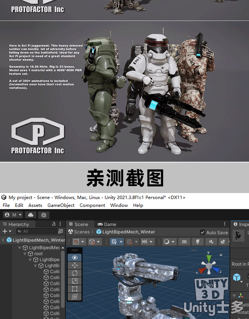Toggle the Auto Save checkbox
This screenshot has height=319, width=249.
[x=203, y=232]
